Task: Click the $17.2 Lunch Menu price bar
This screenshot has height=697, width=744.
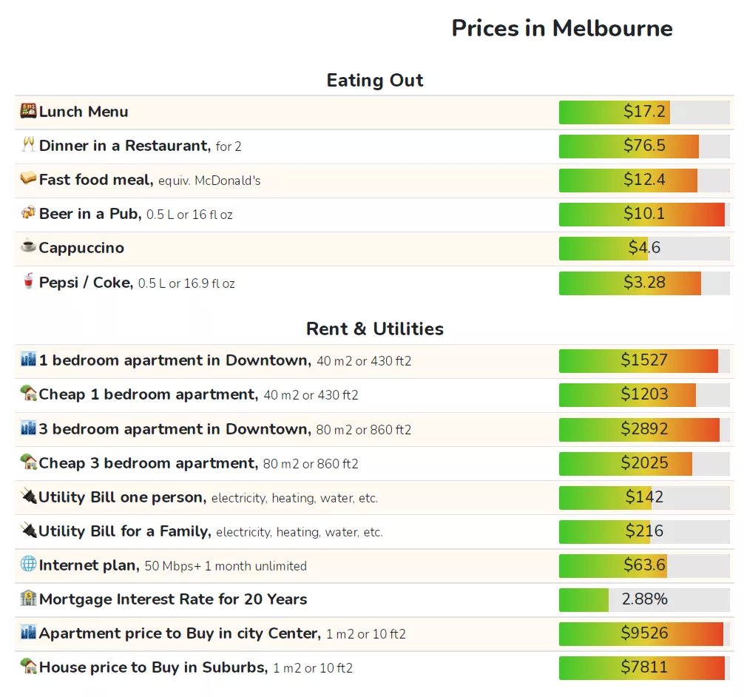Action: pos(644,112)
